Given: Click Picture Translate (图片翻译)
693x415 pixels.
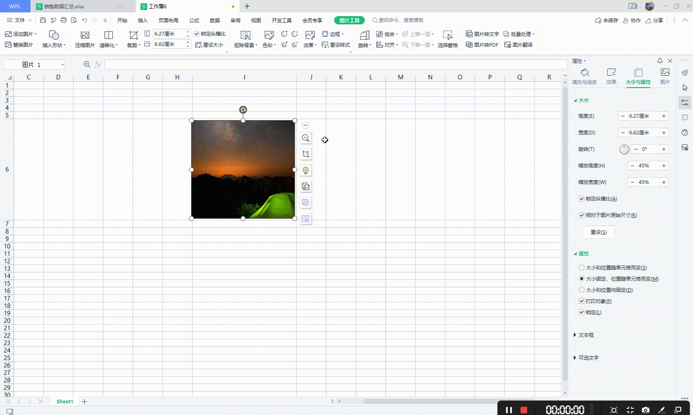Looking at the screenshot, I should point(518,45).
